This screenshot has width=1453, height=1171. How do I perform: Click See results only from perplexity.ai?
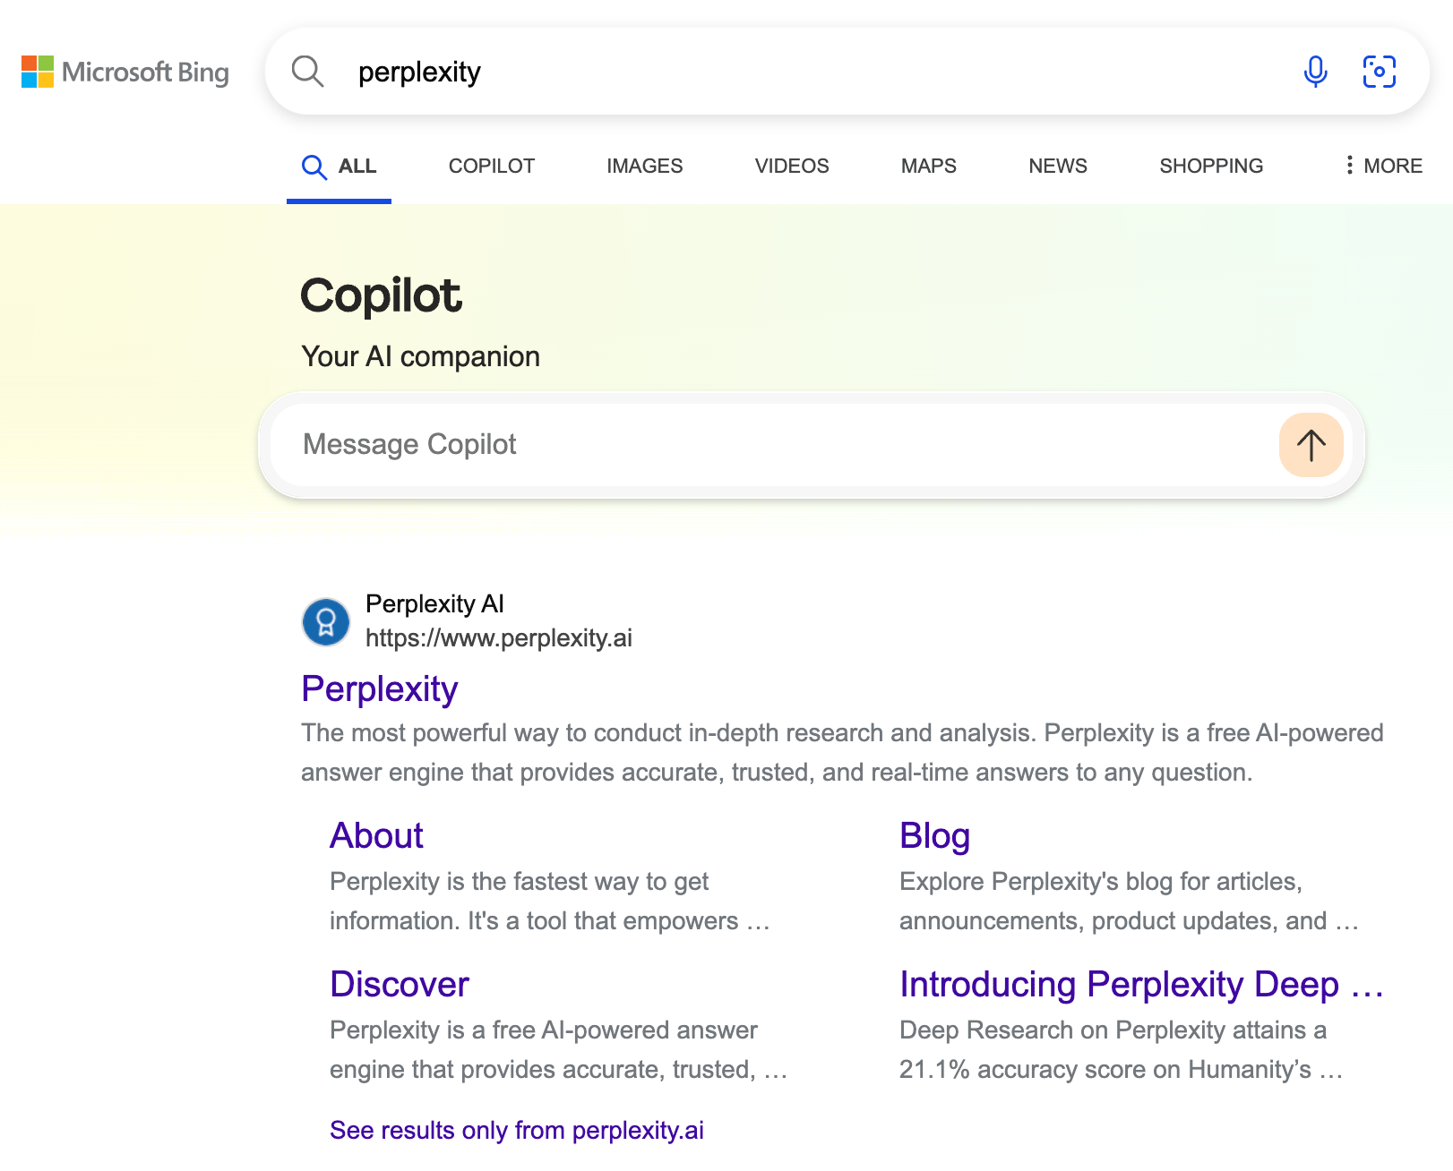[x=518, y=1130]
